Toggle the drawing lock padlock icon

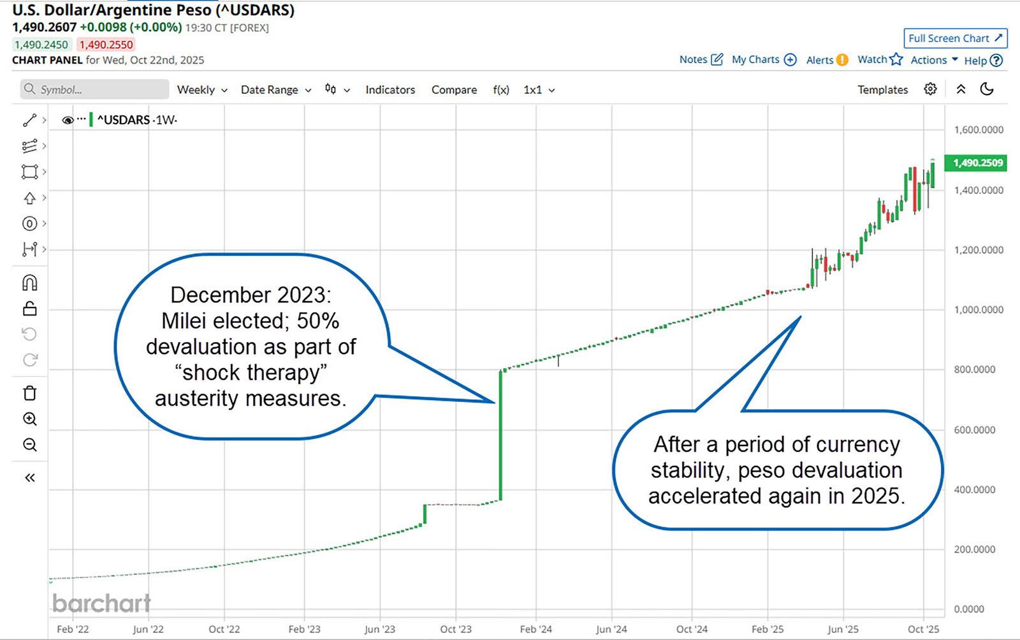29,309
